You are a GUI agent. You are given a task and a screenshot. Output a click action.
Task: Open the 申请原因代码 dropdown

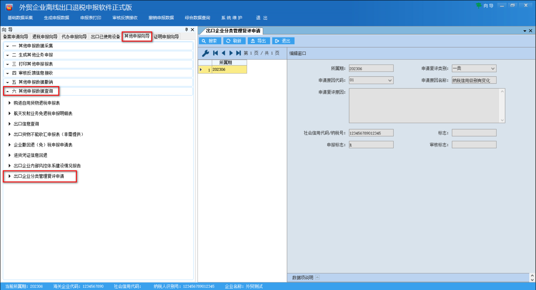point(390,81)
